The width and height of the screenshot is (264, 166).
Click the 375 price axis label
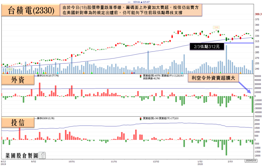(x=257, y=20)
